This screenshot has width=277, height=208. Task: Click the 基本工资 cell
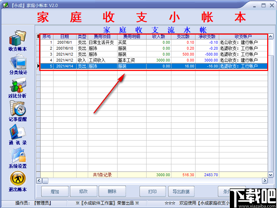point(132,60)
